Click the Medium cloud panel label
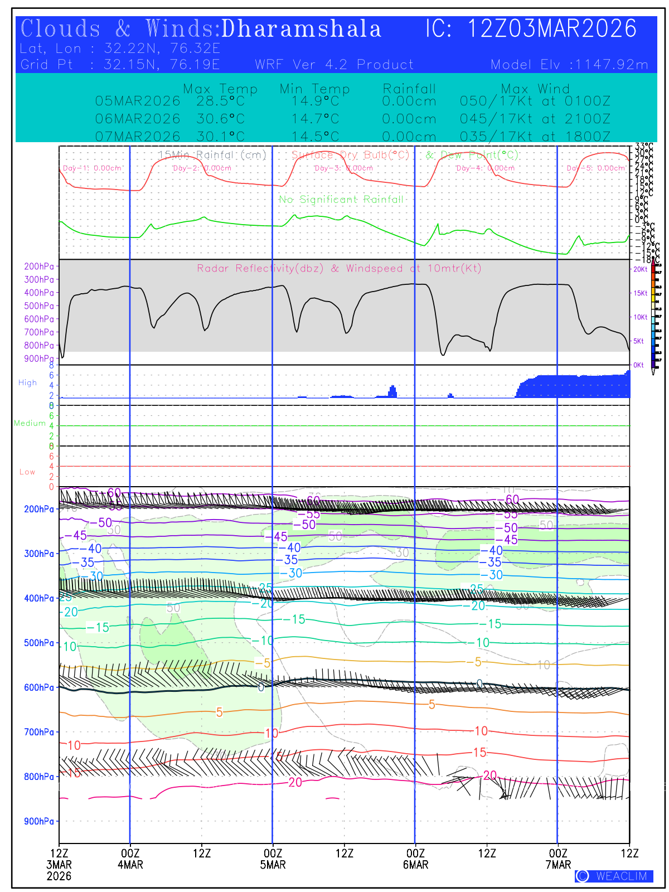 (x=30, y=423)
